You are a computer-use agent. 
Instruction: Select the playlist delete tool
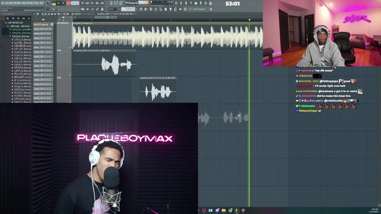49,14
